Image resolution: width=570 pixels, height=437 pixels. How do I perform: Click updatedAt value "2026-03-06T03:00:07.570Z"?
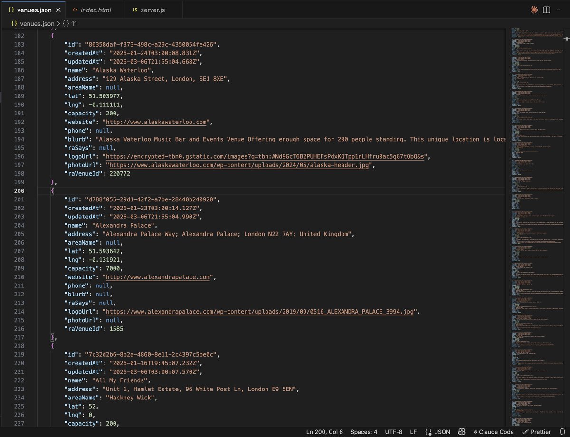[x=155, y=372]
